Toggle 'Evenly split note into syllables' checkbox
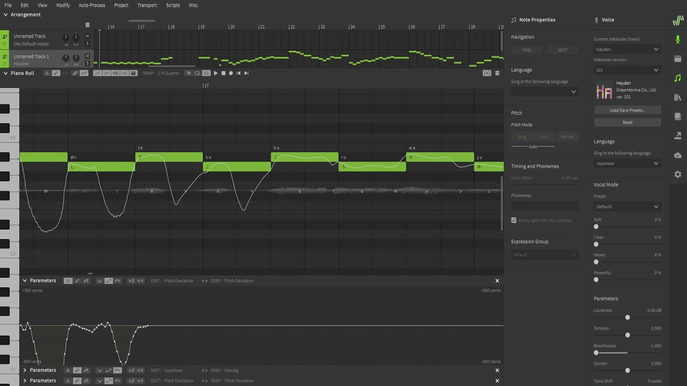687x386 pixels. 514,220
